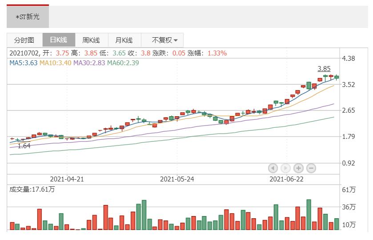Click the closing price 3.8 value
The width and height of the screenshot is (373, 240).
(145, 53)
